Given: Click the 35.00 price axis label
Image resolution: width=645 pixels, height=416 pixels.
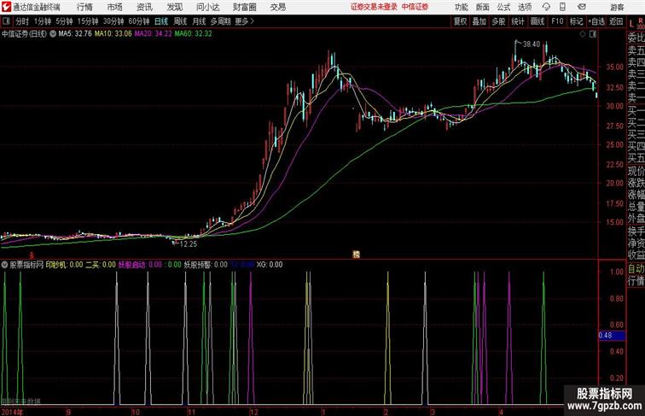Looking at the screenshot, I should (x=614, y=67).
